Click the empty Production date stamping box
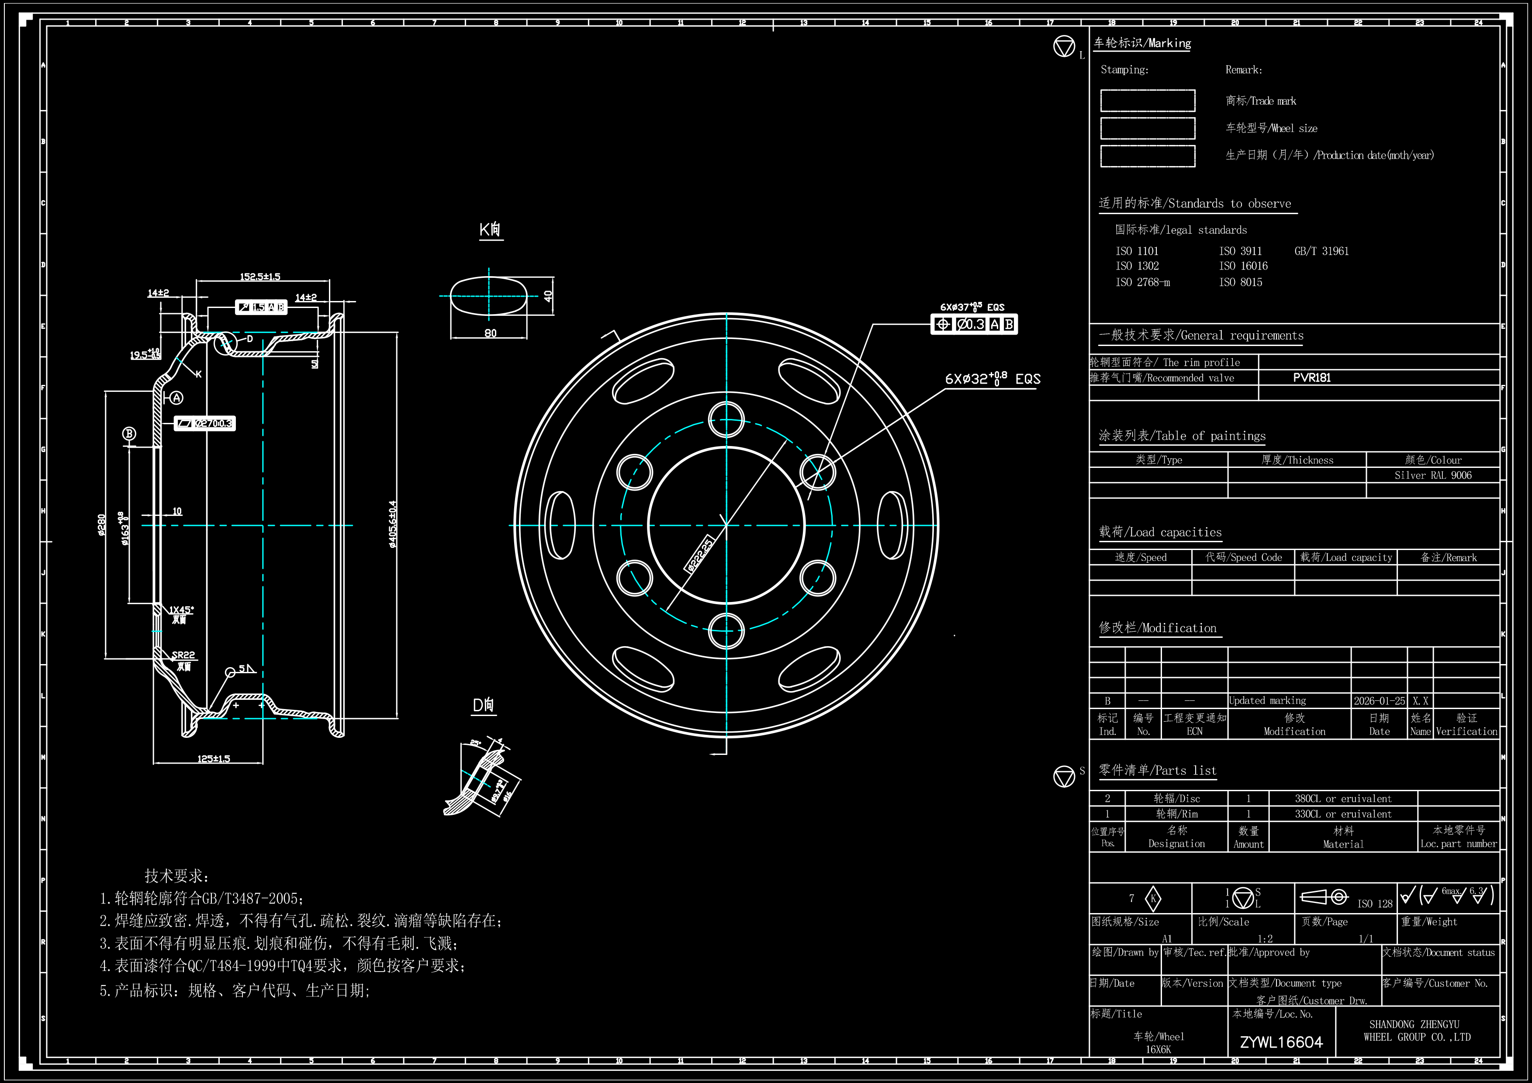The width and height of the screenshot is (1532, 1083). click(1147, 156)
